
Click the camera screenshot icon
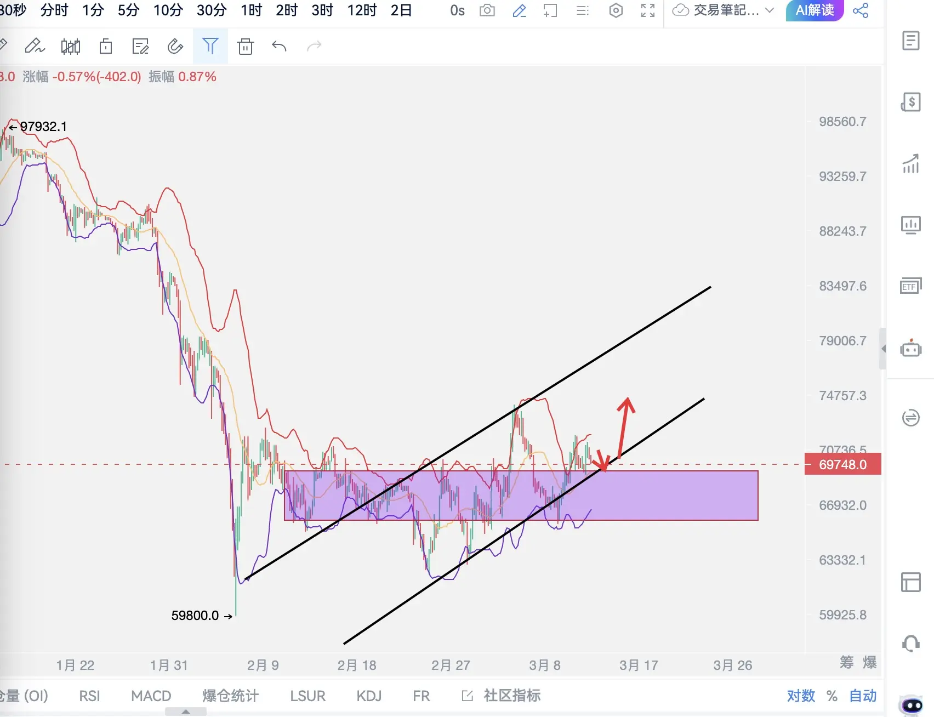click(x=487, y=10)
